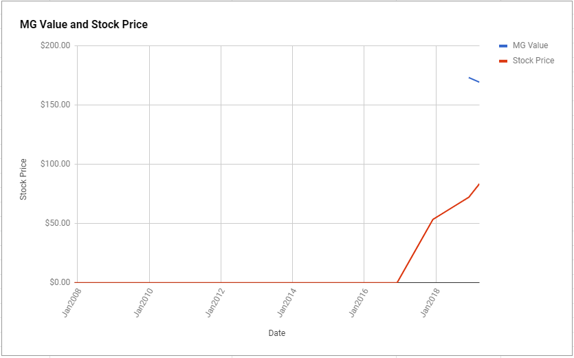Select the blue MG Value legend swatch

click(x=503, y=46)
